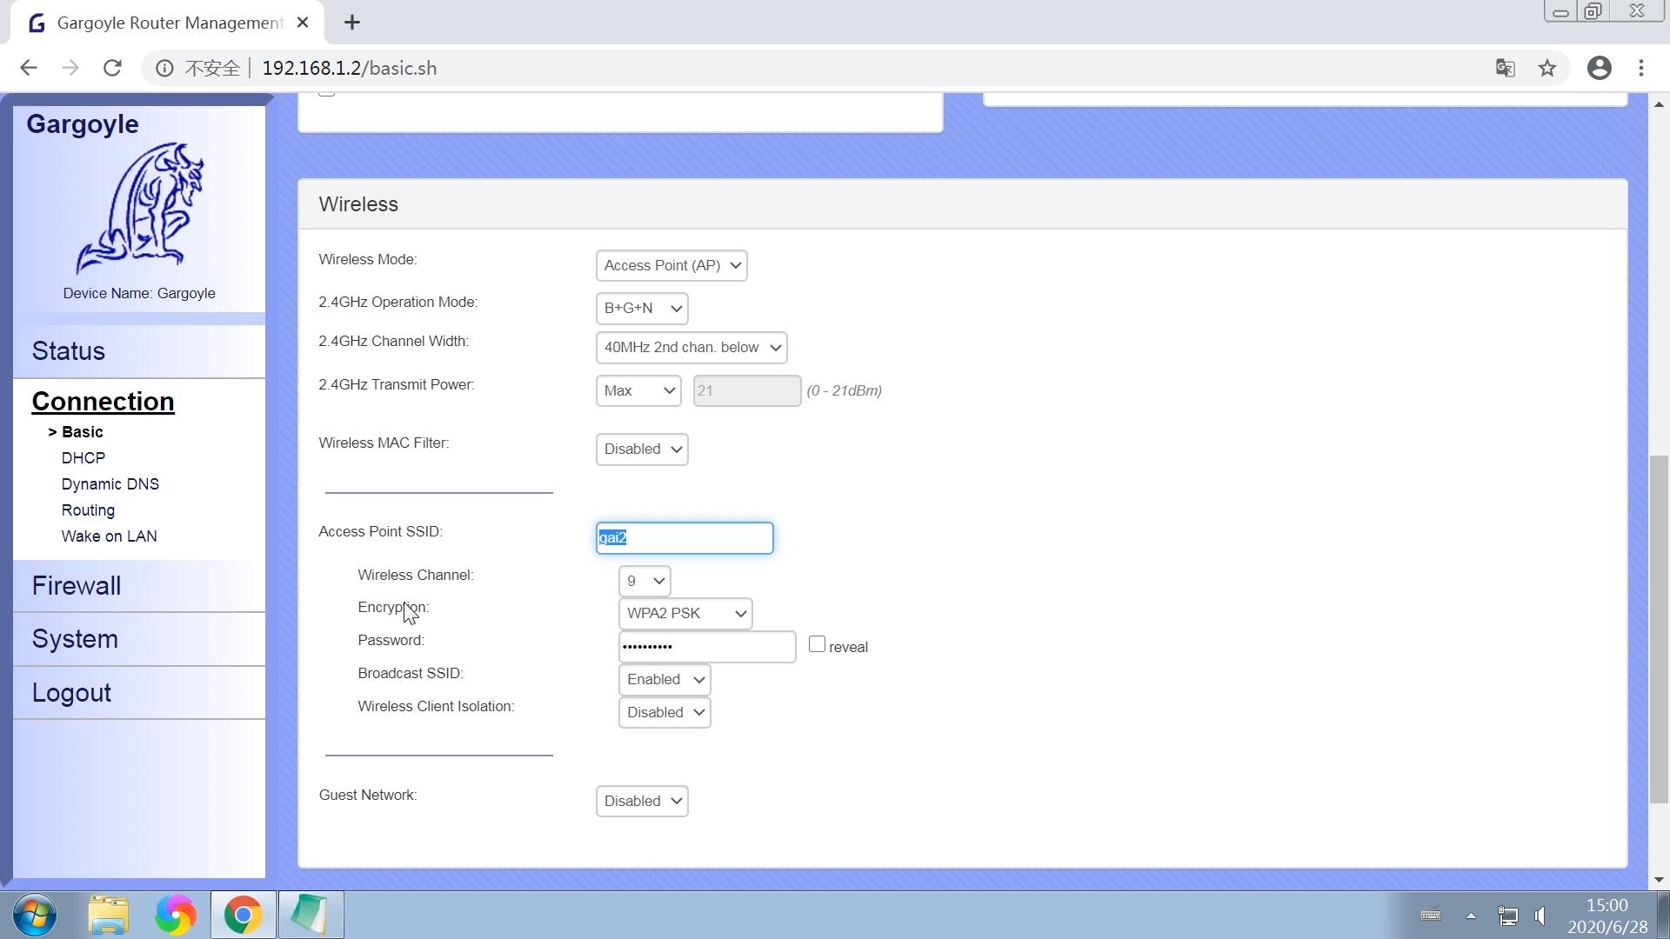Expand the Wireless Mode dropdown
The image size is (1670, 939).
(x=671, y=265)
